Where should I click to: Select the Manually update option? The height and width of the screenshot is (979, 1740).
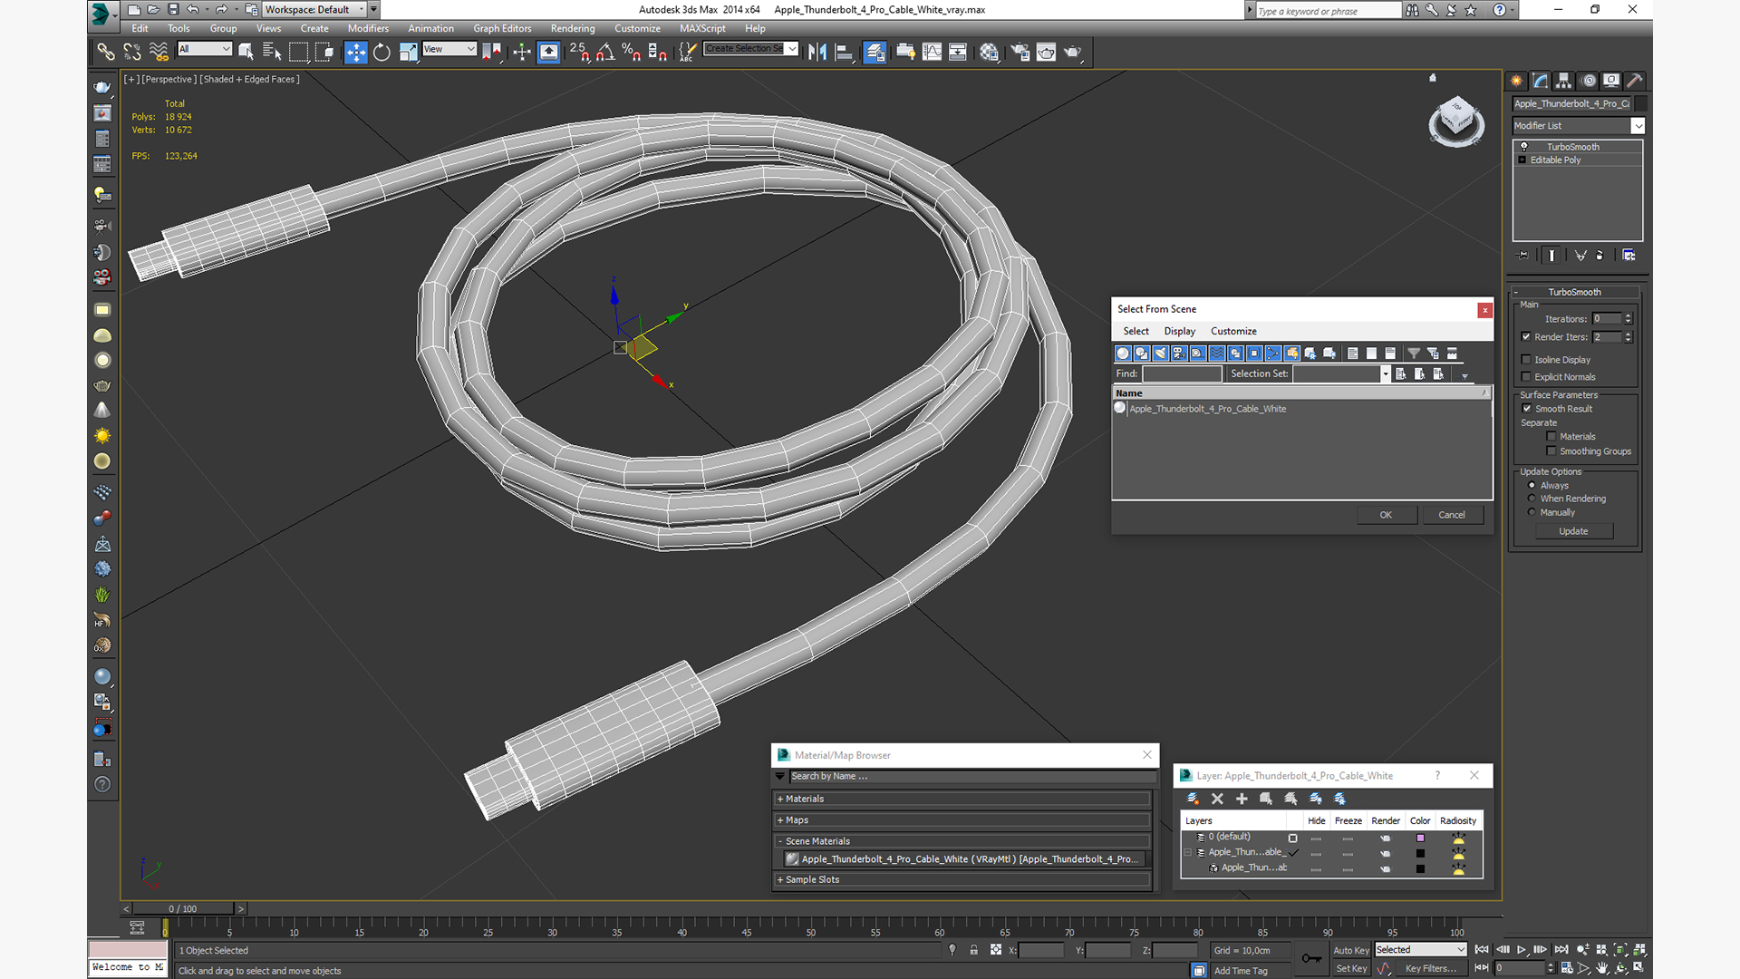[1532, 512]
